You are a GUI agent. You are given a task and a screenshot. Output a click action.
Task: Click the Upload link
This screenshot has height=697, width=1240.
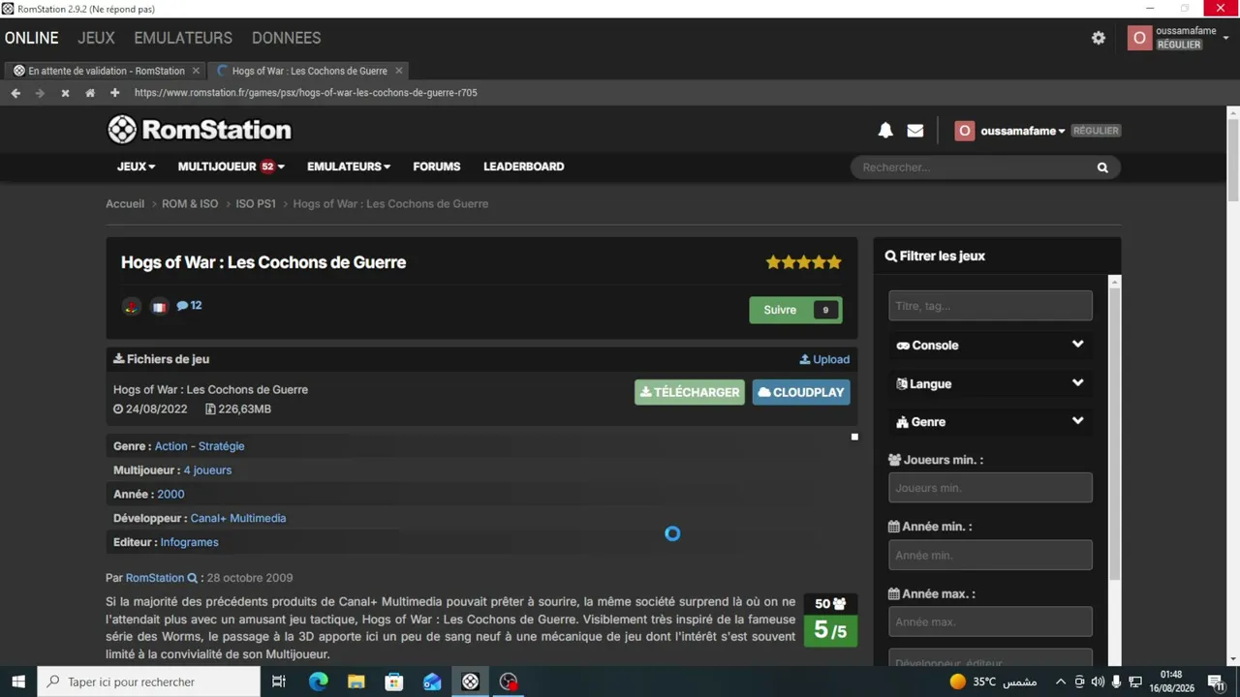coord(824,359)
